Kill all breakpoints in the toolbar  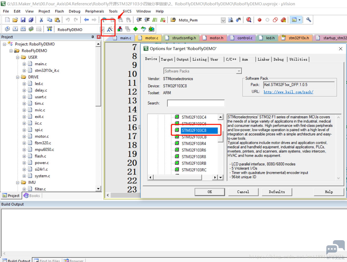[283, 20]
